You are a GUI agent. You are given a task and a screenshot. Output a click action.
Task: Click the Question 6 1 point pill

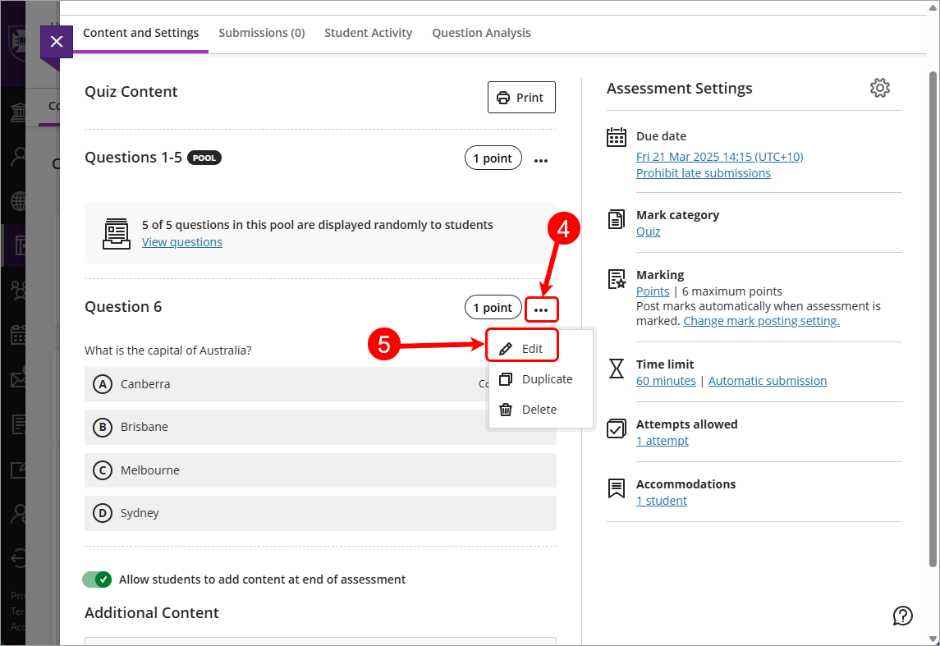tap(493, 308)
